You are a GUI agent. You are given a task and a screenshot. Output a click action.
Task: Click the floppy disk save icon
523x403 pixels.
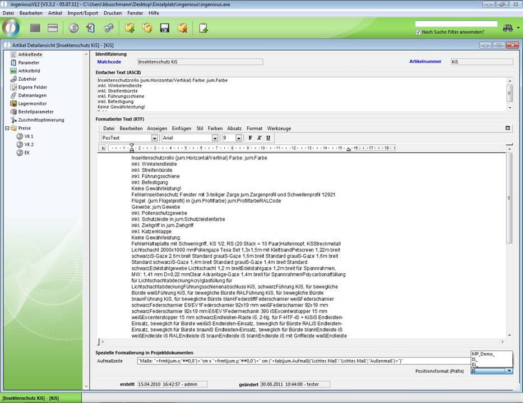click(165, 28)
